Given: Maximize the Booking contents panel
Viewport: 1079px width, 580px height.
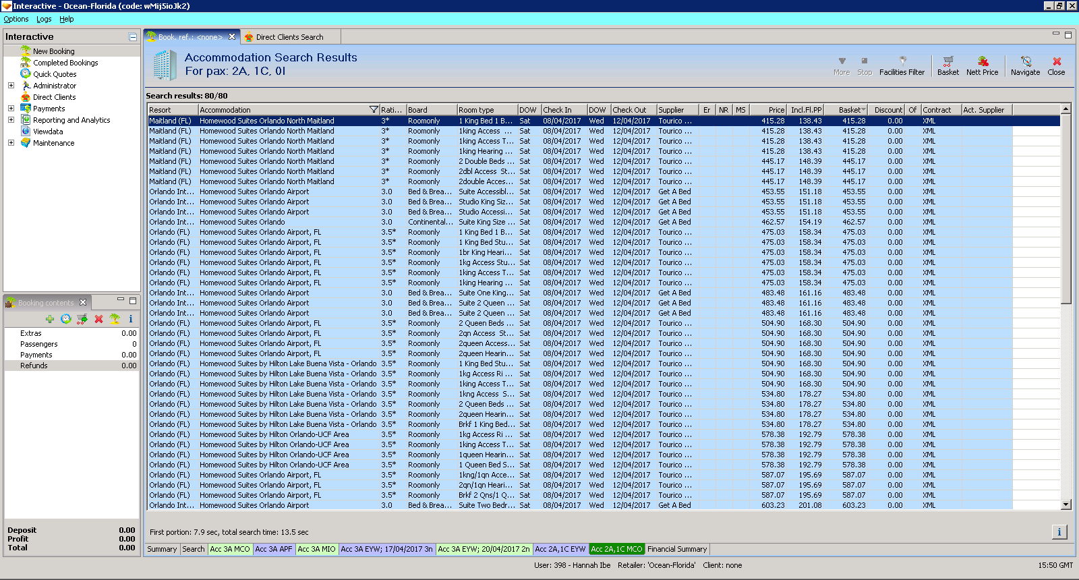Looking at the screenshot, I should pos(133,300).
